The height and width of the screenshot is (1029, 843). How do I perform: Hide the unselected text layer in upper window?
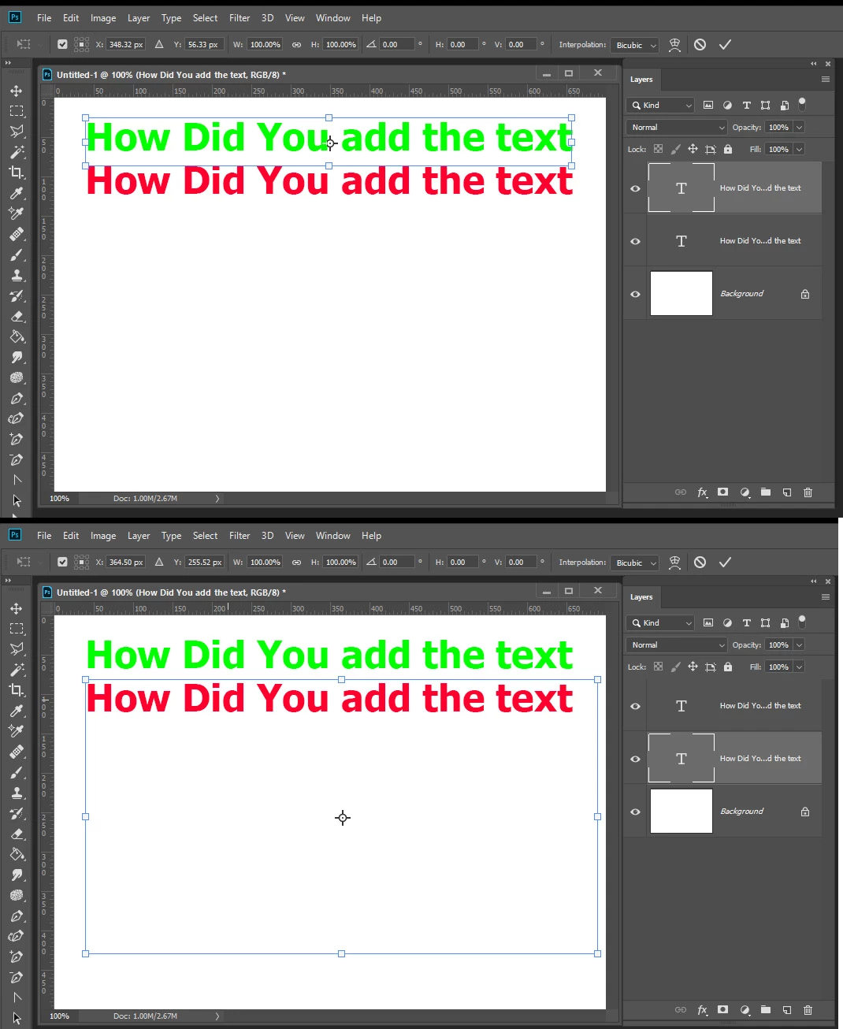click(x=635, y=241)
